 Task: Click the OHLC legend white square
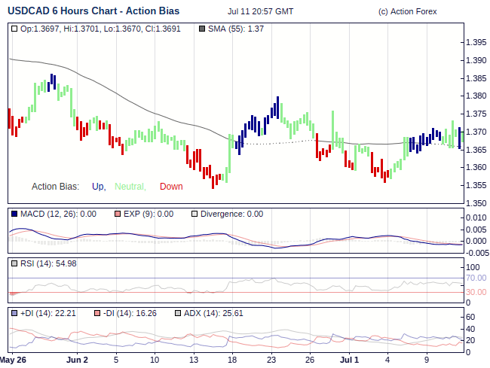point(15,29)
